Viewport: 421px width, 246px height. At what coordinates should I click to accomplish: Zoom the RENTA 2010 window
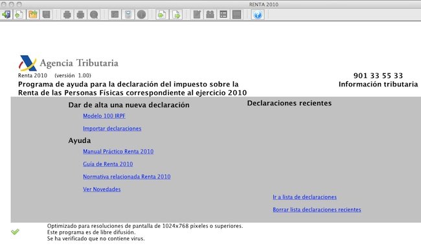pos(19,5)
